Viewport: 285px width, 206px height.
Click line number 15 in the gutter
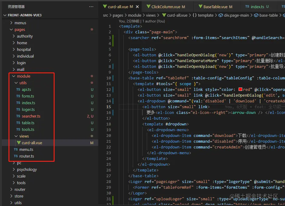point(109,107)
